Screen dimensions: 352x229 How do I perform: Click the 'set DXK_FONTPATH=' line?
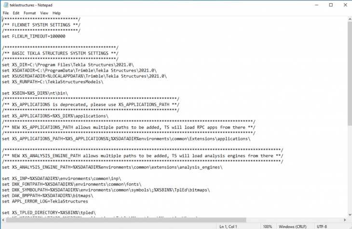(72, 184)
